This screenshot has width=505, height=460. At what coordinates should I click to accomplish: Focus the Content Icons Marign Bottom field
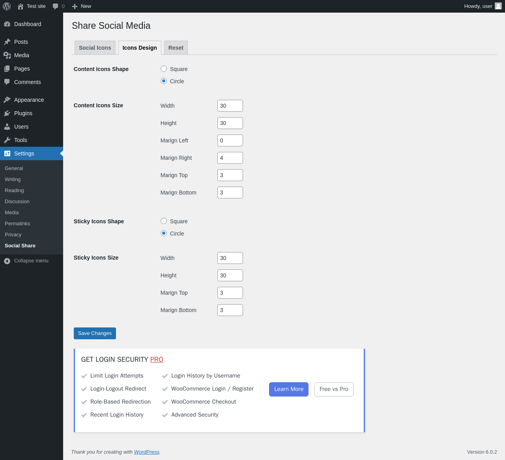pos(230,193)
